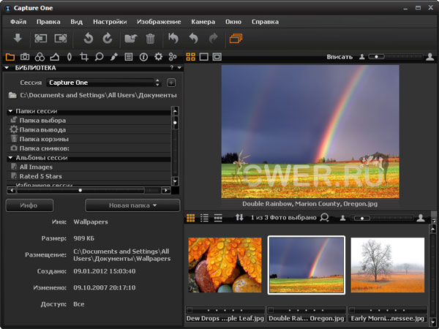Rotate image left with counterclockwise arrow

[x=89, y=37]
